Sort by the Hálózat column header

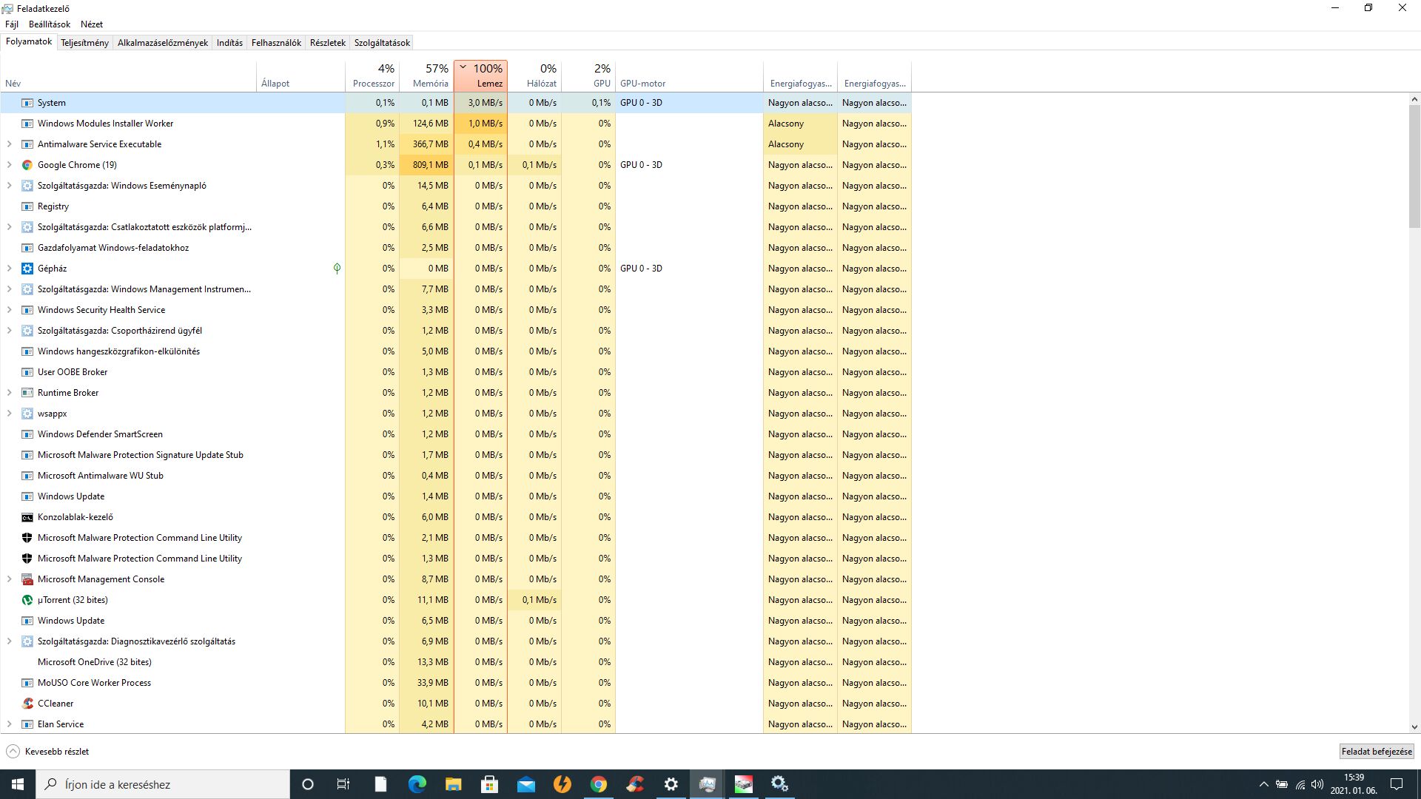(534, 75)
